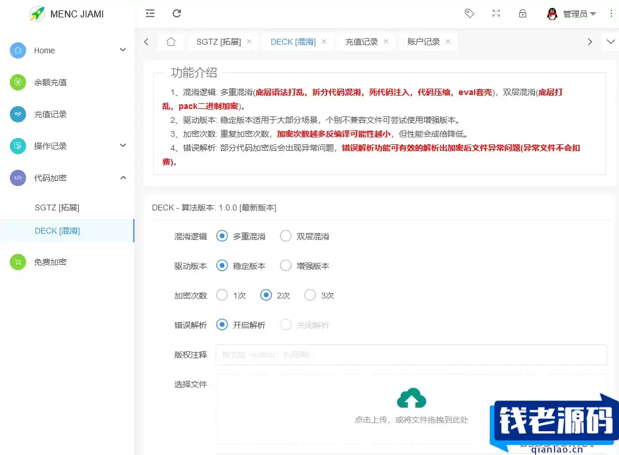Click 点击上传 upload area text

[x=412, y=420]
